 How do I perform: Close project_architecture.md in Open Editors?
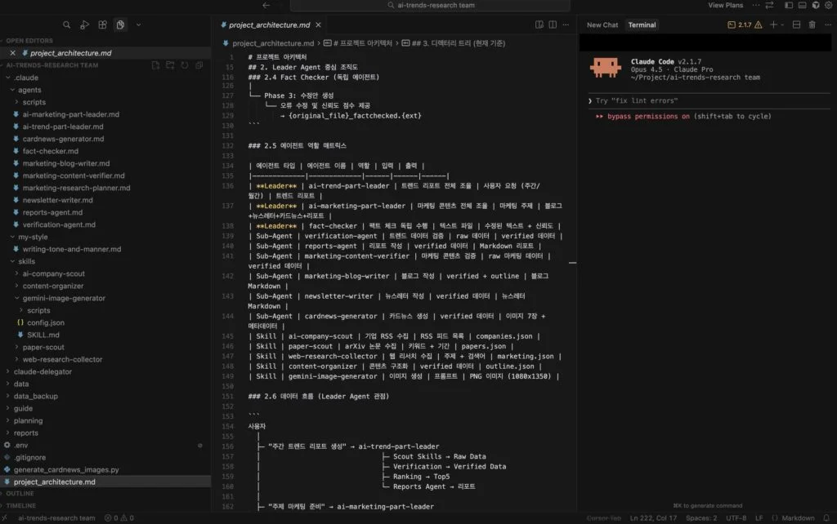(13, 53)
